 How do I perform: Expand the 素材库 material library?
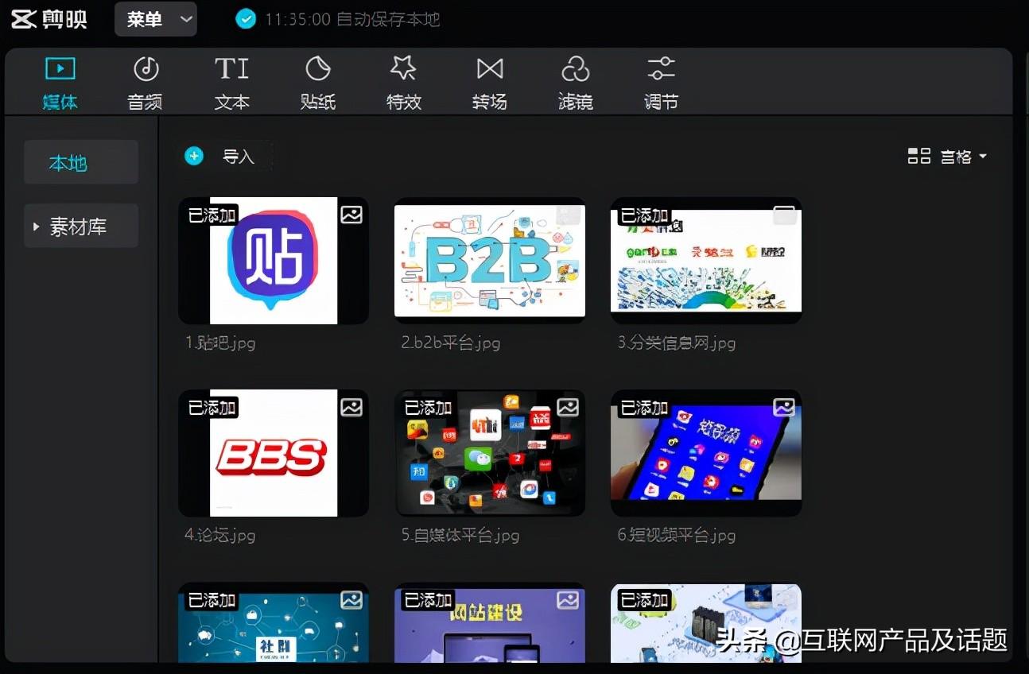[81, 227]
